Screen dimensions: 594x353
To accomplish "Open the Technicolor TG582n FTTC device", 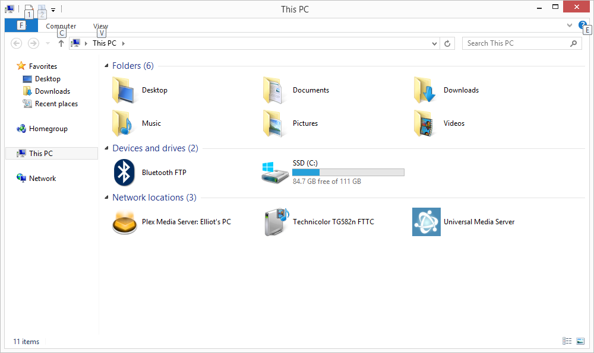I will tap(276, 222).
